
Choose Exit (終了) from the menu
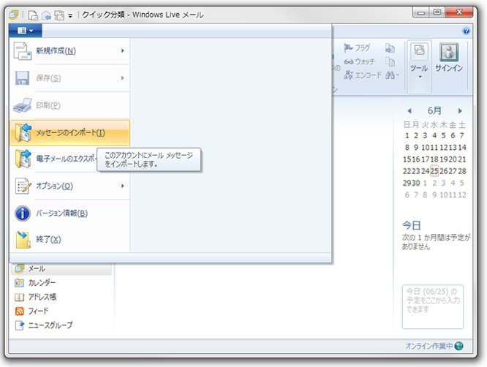point(70,239)
